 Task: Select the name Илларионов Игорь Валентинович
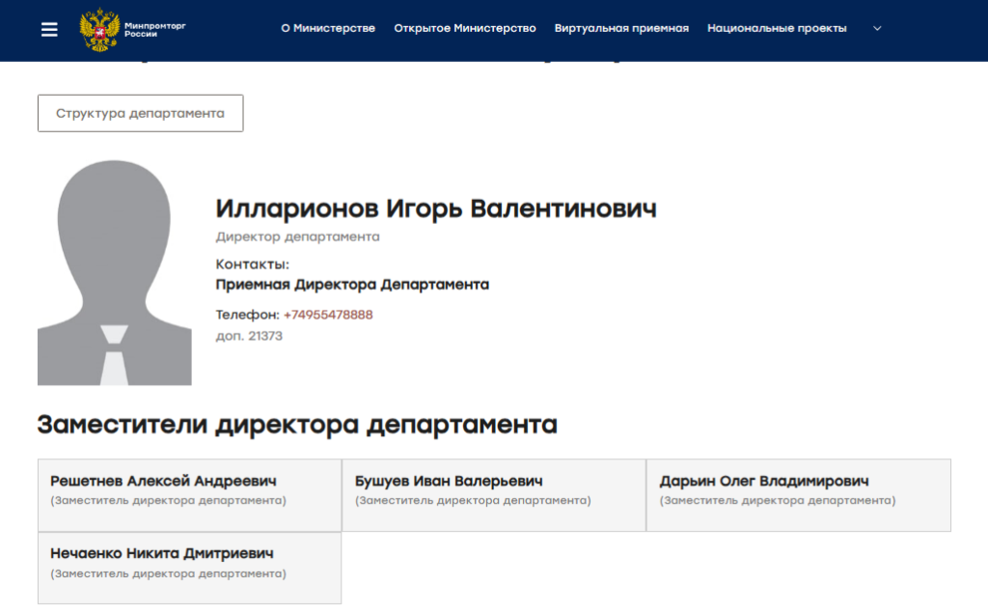(436, 209)
